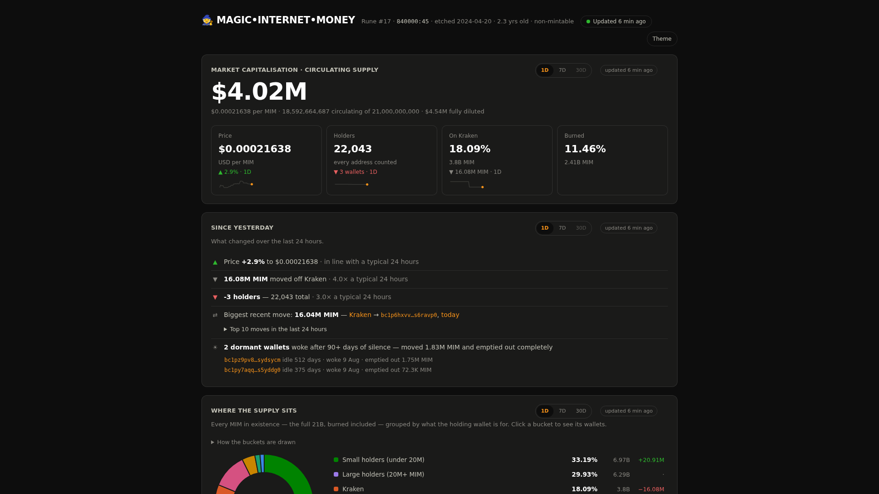Viewport: 879px width, 494px height.
Task: Click the 6.29B Large holders amount
Action: pos(621,475)
